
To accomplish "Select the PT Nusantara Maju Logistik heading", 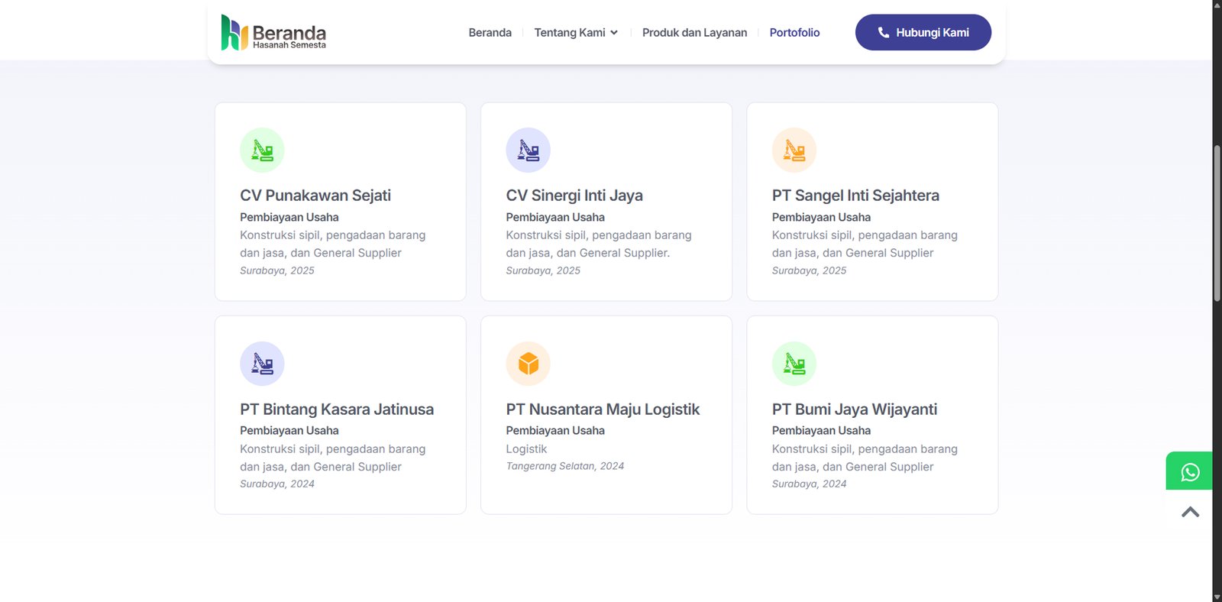I will [603, 409].
